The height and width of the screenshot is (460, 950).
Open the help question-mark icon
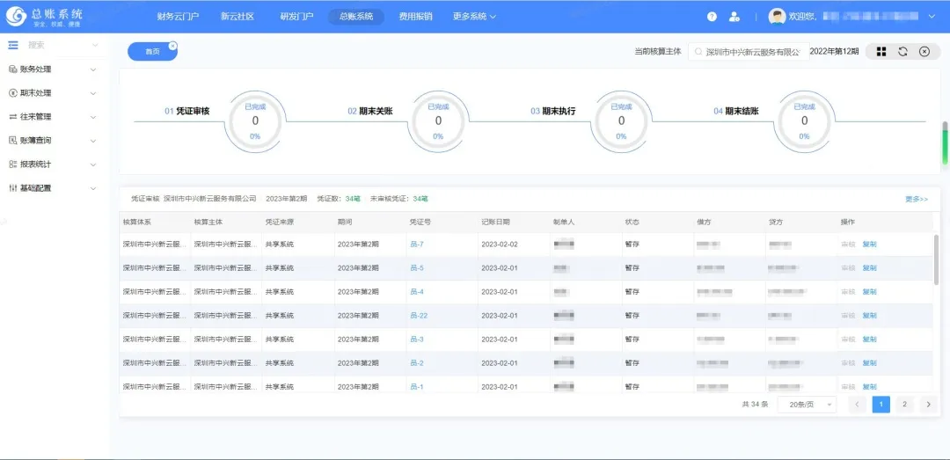click(x=712, y=17)
